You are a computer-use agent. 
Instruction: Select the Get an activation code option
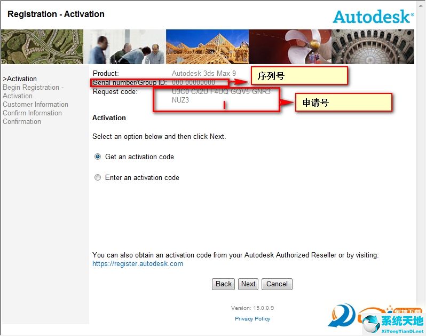98,157
